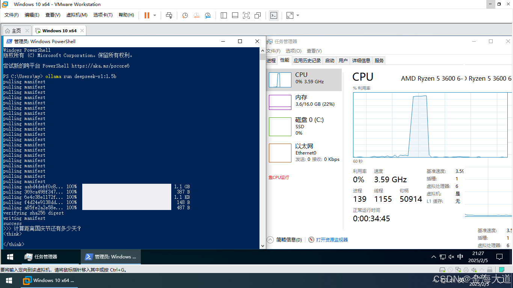Select the 以太网 Ethernet0 entry
This screenshot has width=513, height=288.
(x=304, y=153)
